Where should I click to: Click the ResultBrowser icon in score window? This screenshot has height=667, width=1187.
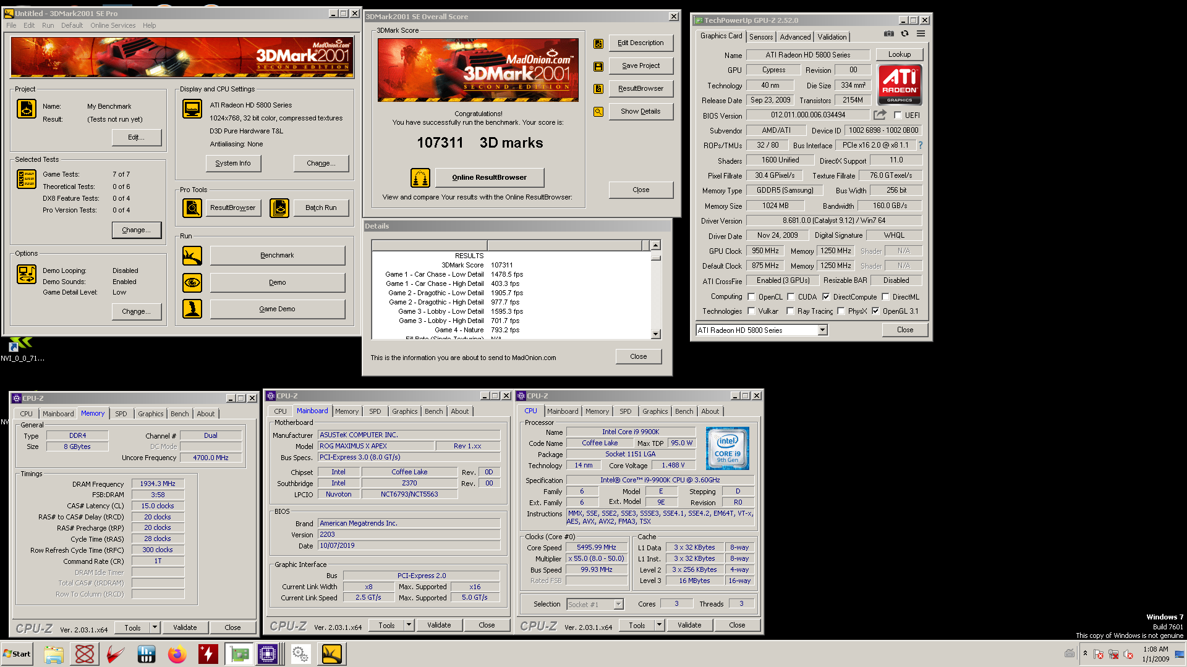pyautogui.click(x=598, y=89)
